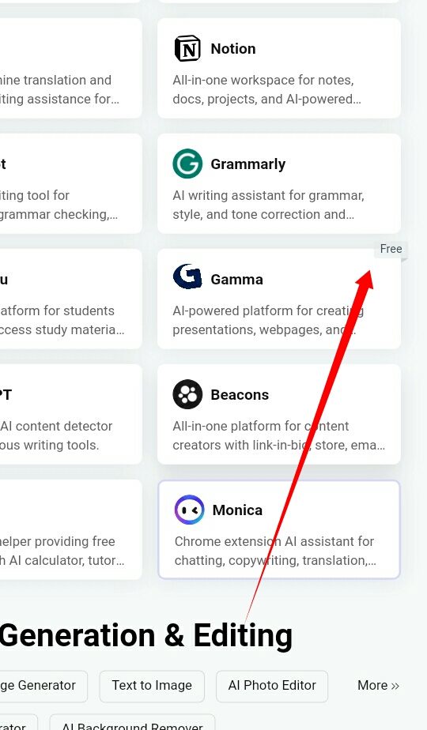Viewport: 427px width, 730px height.
Task: Click the Grammarly description text
Action: coord(269,205)
